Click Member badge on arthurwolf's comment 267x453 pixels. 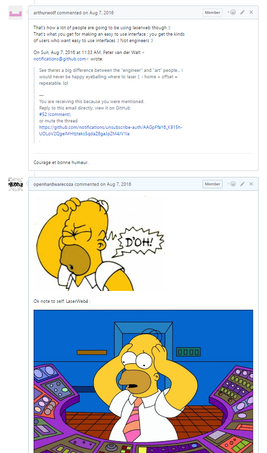click(213, 12)
